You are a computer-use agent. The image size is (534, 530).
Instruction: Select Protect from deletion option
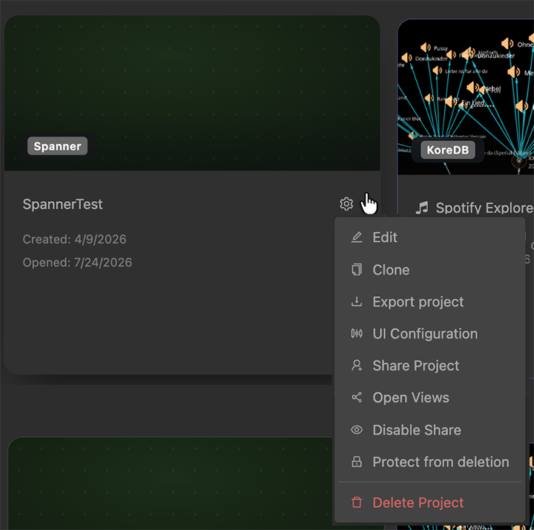pyautogui.click(x=429, y=462)
